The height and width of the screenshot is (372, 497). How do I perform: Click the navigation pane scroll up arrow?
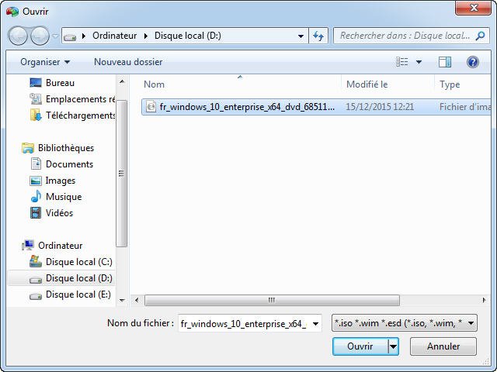coord(122,81)
